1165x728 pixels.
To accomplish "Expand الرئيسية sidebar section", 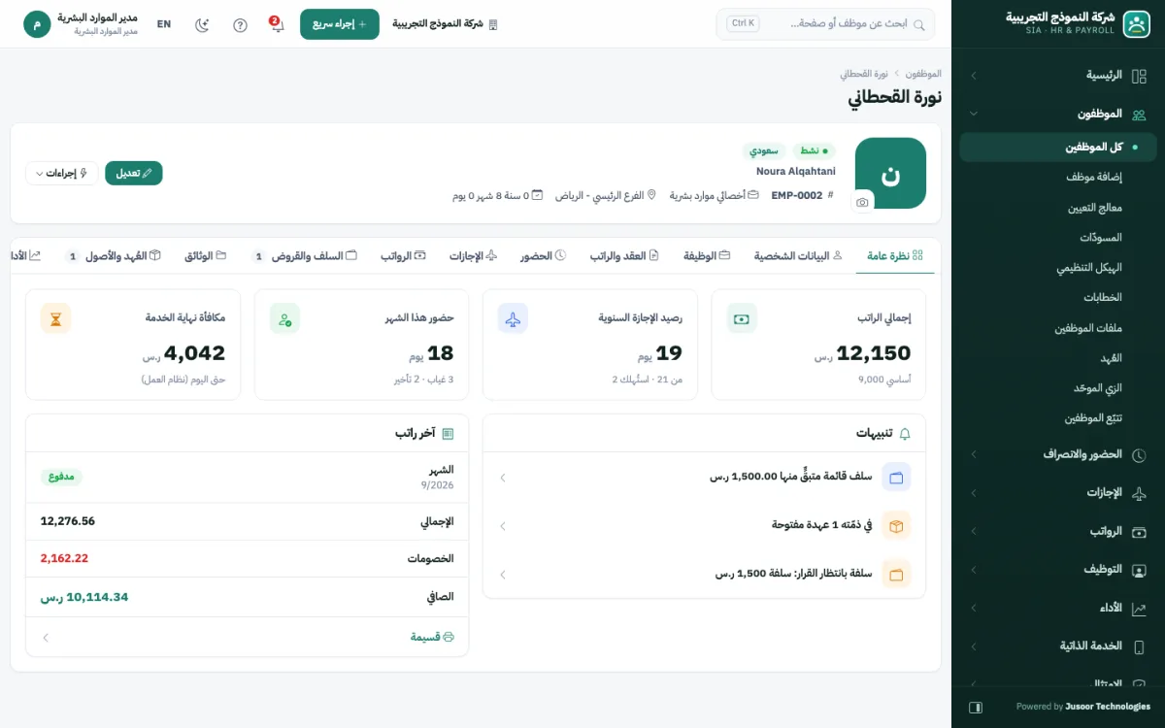I will point(1058,75).
